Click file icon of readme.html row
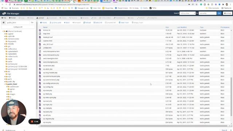 click(x=40, y=41)
